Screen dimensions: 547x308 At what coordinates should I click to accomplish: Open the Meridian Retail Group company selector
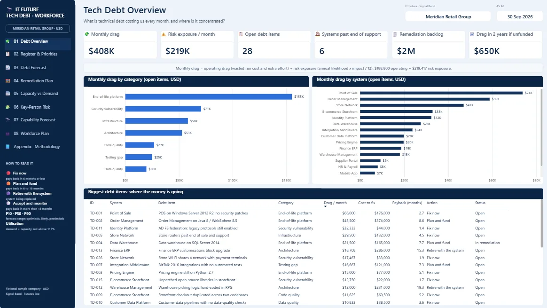pos(448,16)
